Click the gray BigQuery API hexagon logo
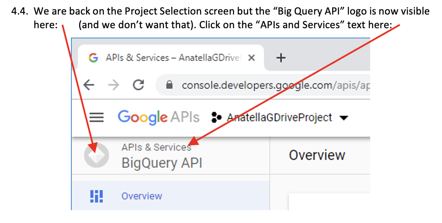The image size is (442, 223). pyautogui.click(x=96, y=155)
